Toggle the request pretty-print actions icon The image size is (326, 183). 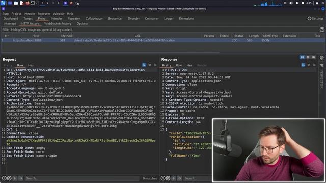pyautogui.click(x=144, y=65)
